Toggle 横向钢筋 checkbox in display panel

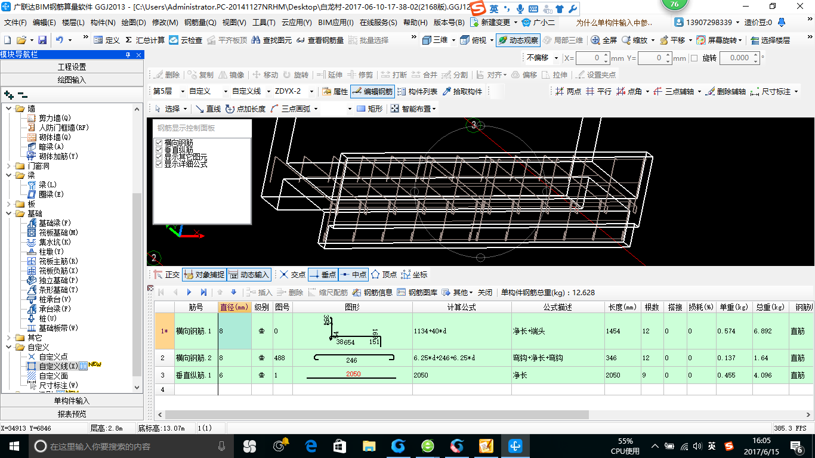(159, 143)
